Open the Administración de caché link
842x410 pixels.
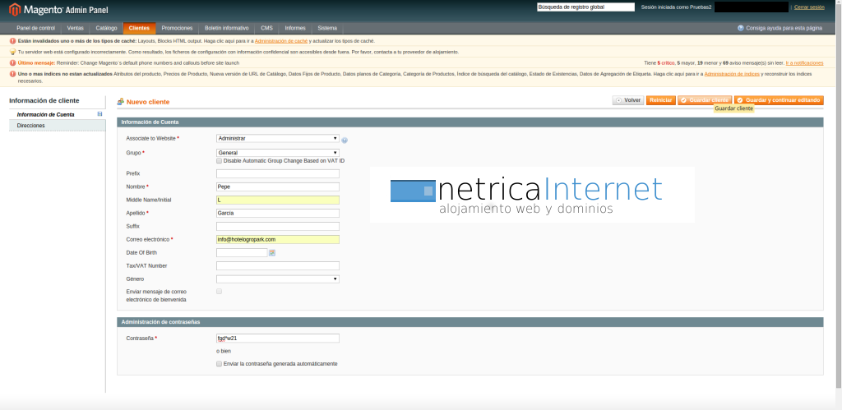pos(281,41)
